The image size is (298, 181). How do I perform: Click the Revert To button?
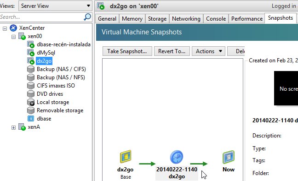(172, 51)
